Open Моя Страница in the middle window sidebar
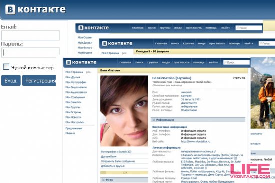Image resolution: width=275 pixels, height=183 pixels. [x=110, y=53]
